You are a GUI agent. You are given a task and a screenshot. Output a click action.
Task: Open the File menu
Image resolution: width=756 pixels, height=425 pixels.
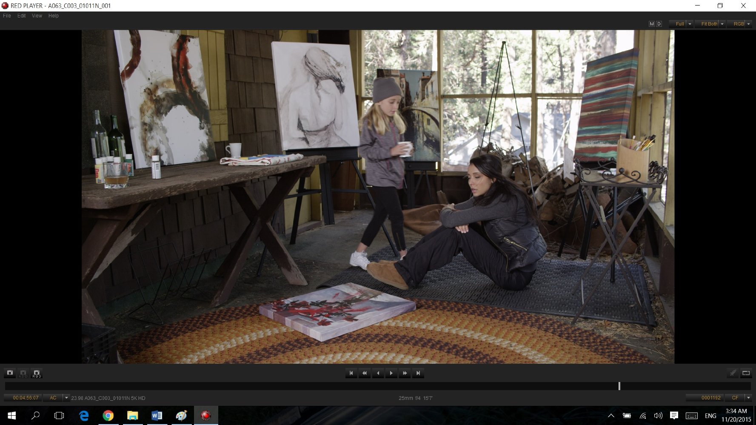tap(7, 16)
